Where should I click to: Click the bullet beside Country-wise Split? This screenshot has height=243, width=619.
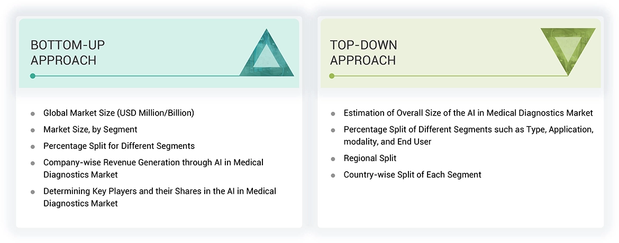[333, 175]
